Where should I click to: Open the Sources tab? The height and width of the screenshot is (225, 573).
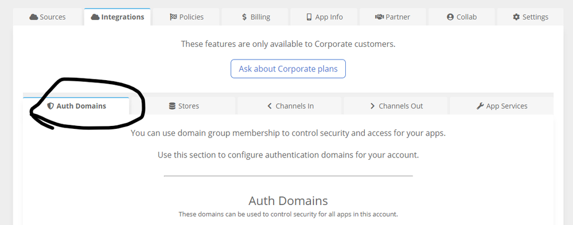tap(48, 17)
